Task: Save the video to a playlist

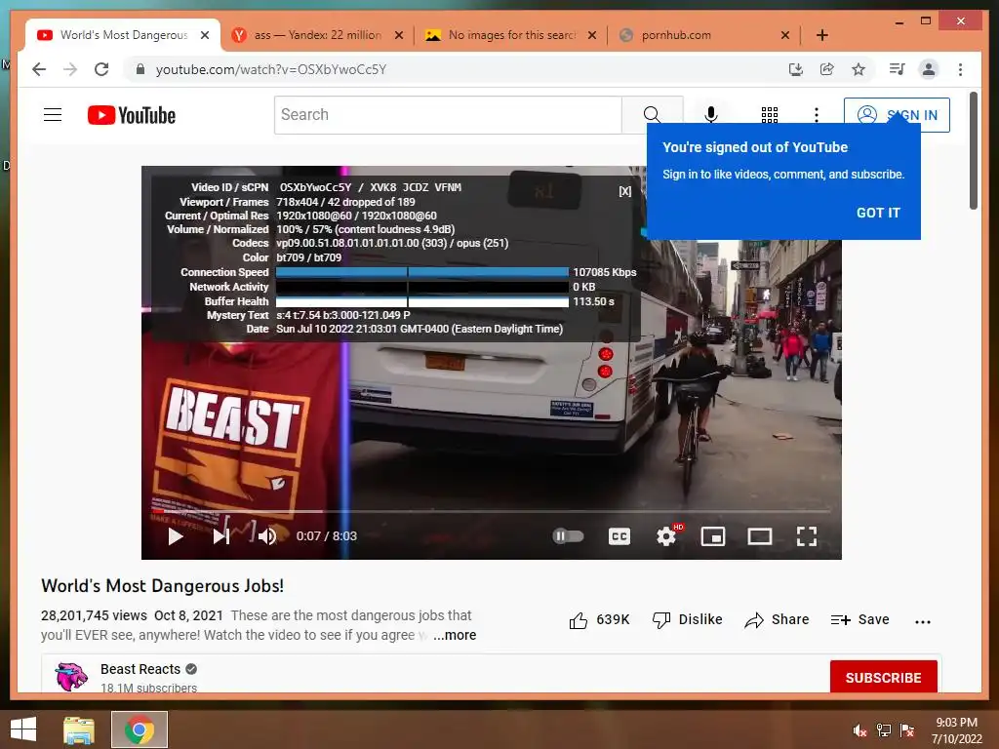Action: coord(859,619)
